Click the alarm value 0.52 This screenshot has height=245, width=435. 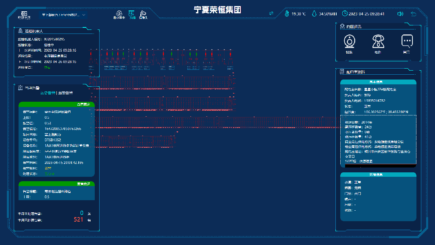click(x=48, y=123)
